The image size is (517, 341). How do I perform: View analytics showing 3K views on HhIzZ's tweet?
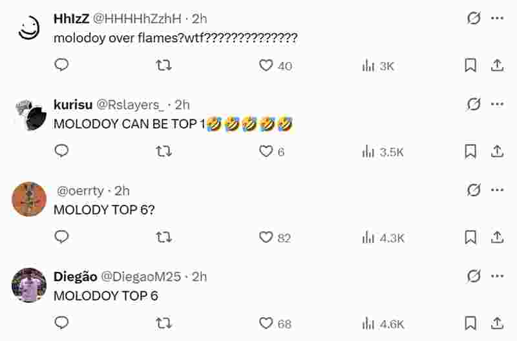click(x=379, y=65)
